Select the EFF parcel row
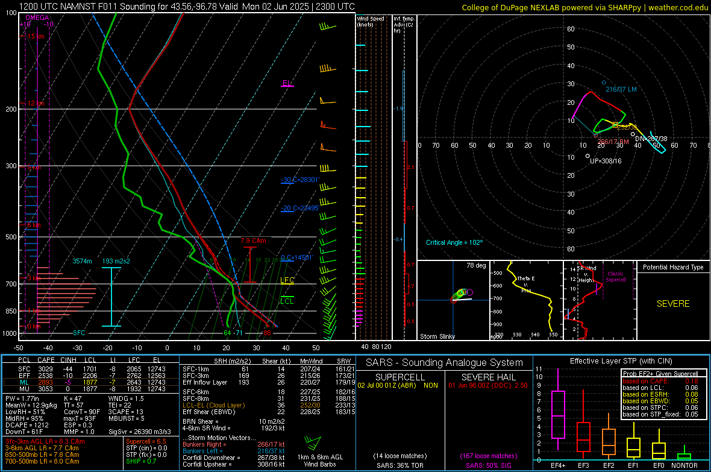Image resolution: width=711 pixels, height=472 pixels. [x=91, y=376]
